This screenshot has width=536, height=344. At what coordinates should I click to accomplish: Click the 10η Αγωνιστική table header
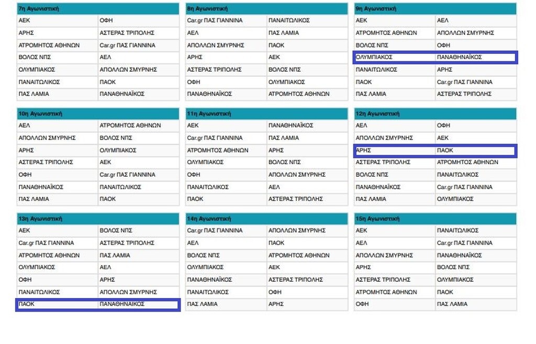tap(98, 113)
